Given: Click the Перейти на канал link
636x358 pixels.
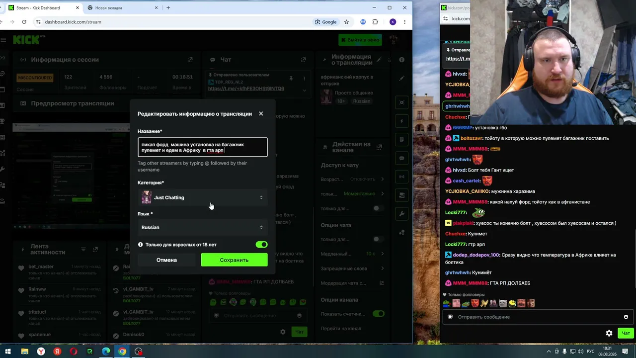Looking at the screenshot, I should point(341,329).
